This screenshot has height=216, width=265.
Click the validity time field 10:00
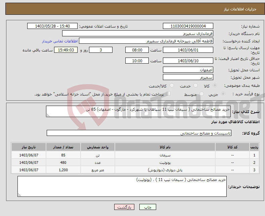pos(137,61)
